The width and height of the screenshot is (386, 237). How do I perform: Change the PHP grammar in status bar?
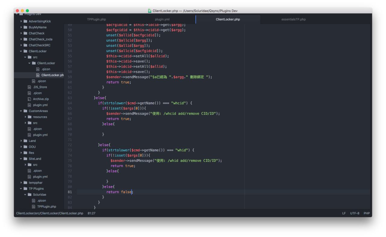(x=366, y=213)
